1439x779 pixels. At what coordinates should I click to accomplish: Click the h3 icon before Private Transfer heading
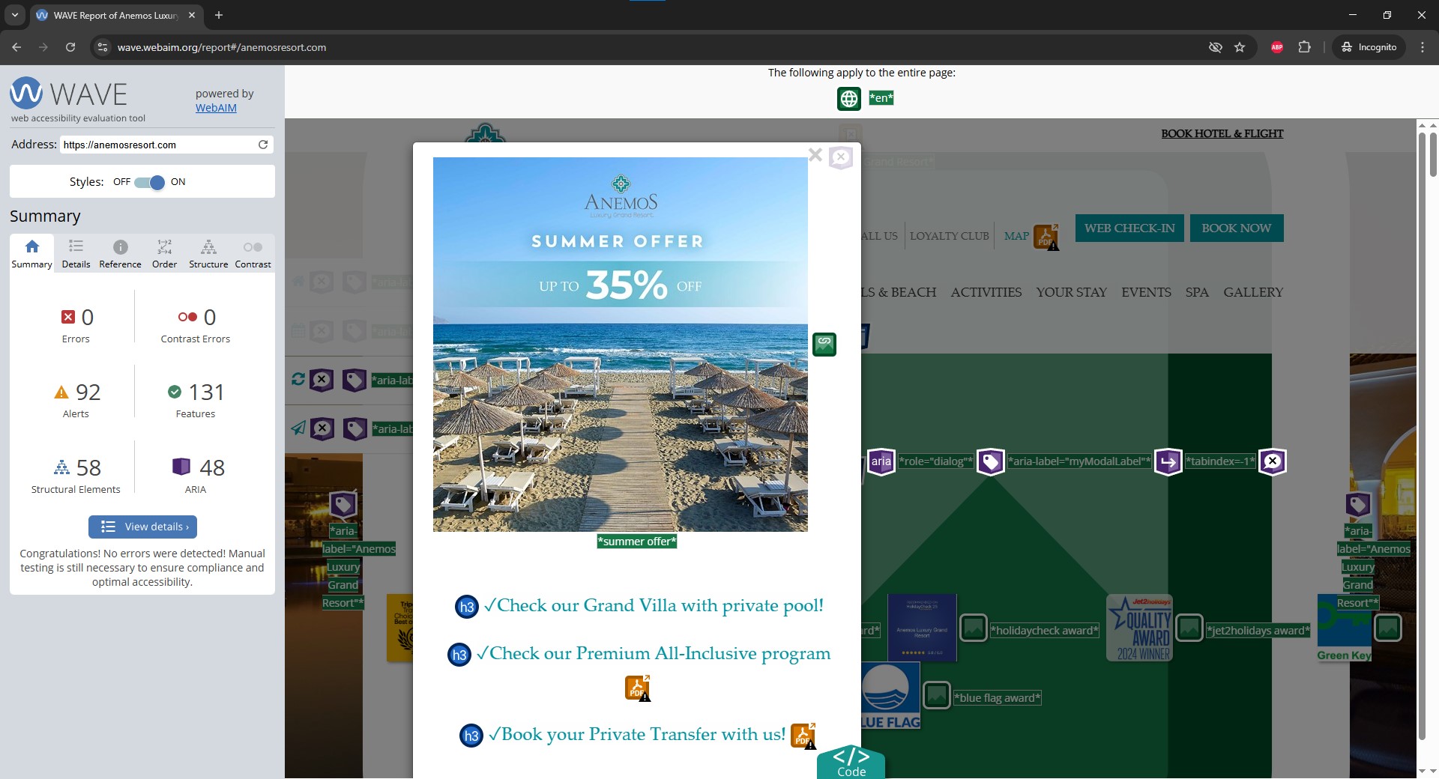[471, 736]
